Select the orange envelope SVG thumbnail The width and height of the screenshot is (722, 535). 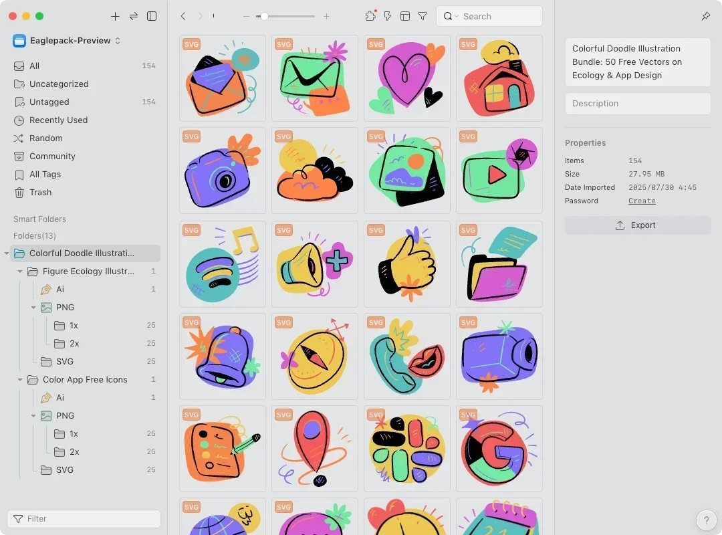[223, 78]
